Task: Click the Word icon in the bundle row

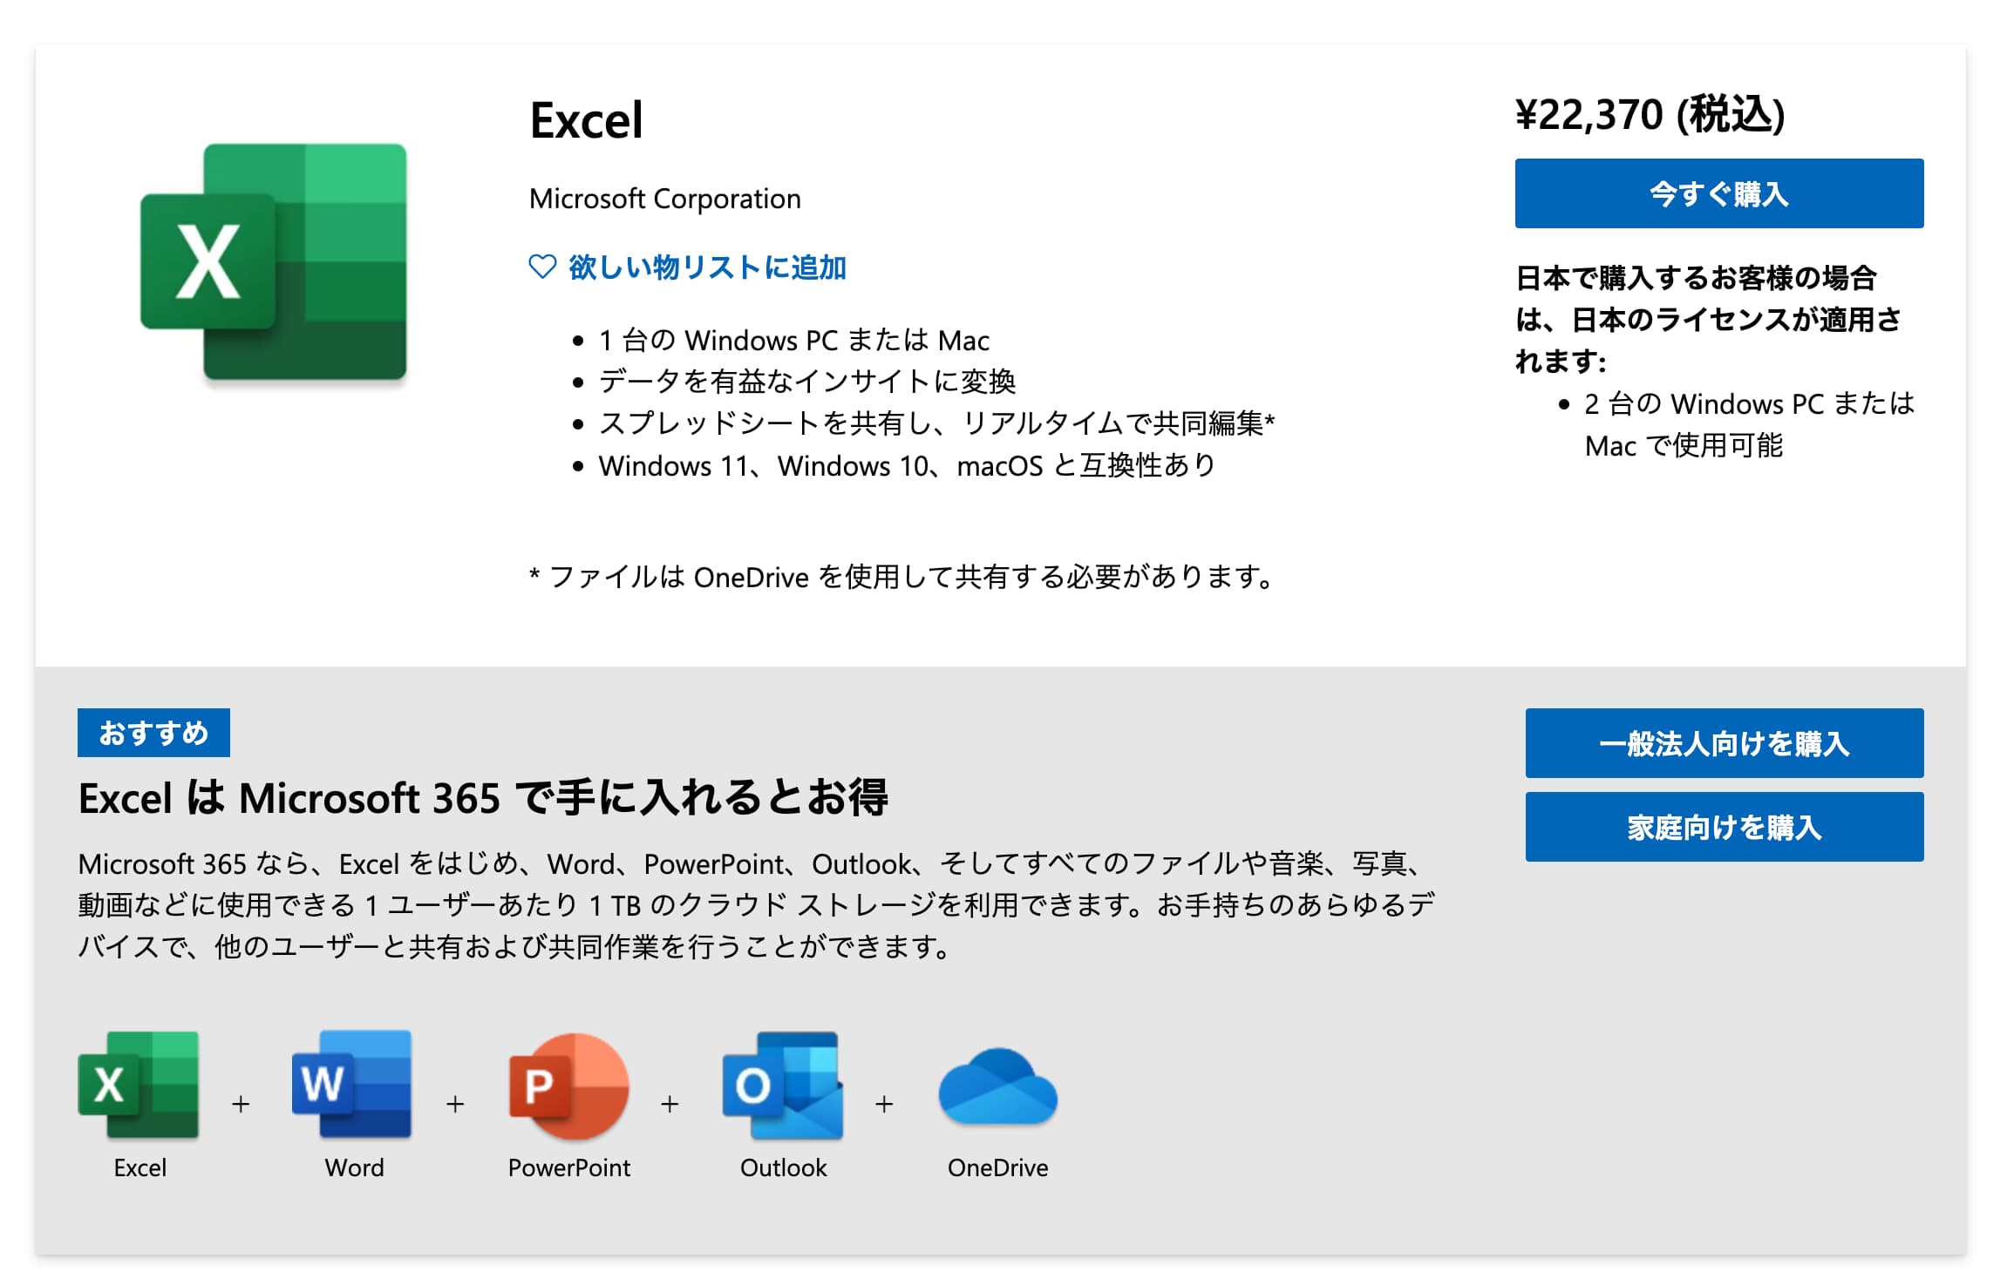Action: click(x=352, y=1084)
